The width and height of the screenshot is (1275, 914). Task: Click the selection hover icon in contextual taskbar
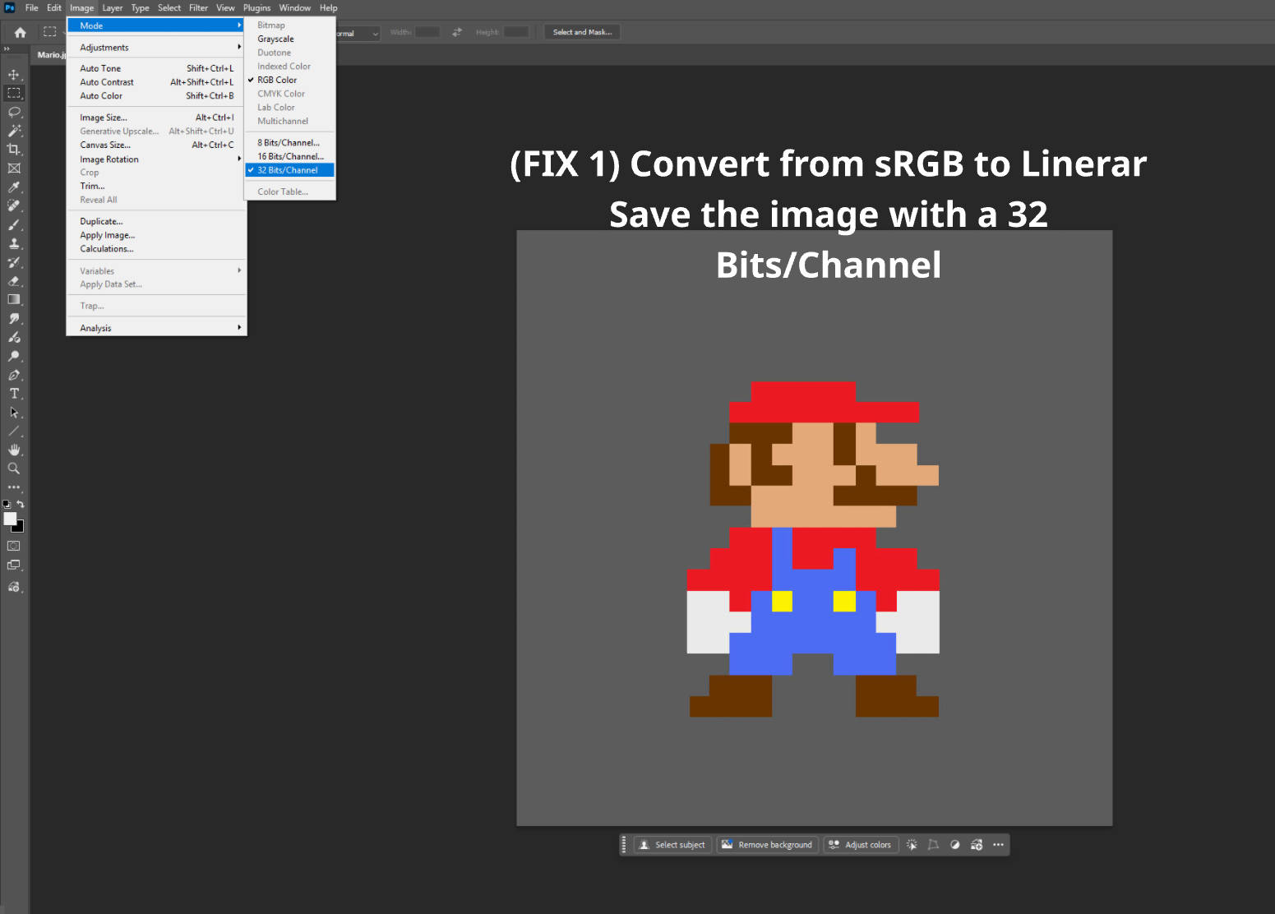(x=912, y=845)
